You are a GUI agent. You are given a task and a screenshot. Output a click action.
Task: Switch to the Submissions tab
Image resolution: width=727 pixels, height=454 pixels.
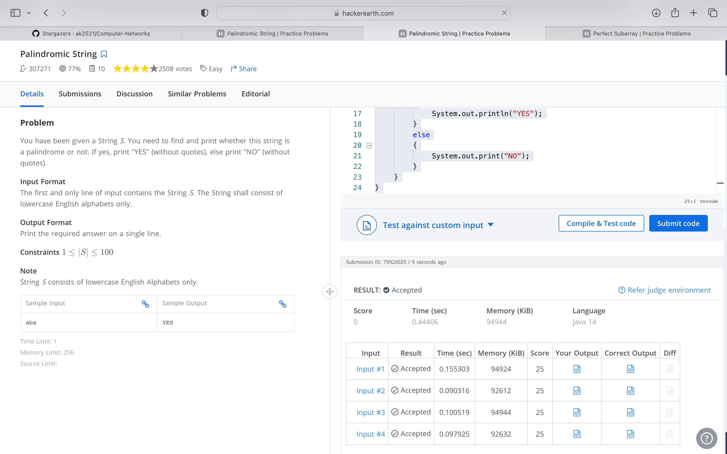click(x=80, y=94)
